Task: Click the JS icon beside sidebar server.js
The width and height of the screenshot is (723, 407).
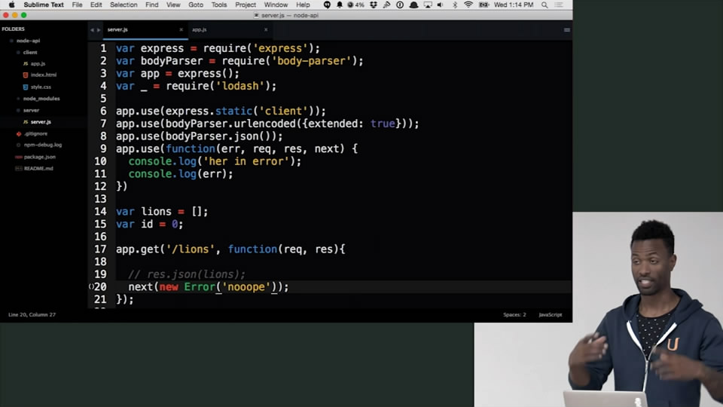Action: pos(26,122)
